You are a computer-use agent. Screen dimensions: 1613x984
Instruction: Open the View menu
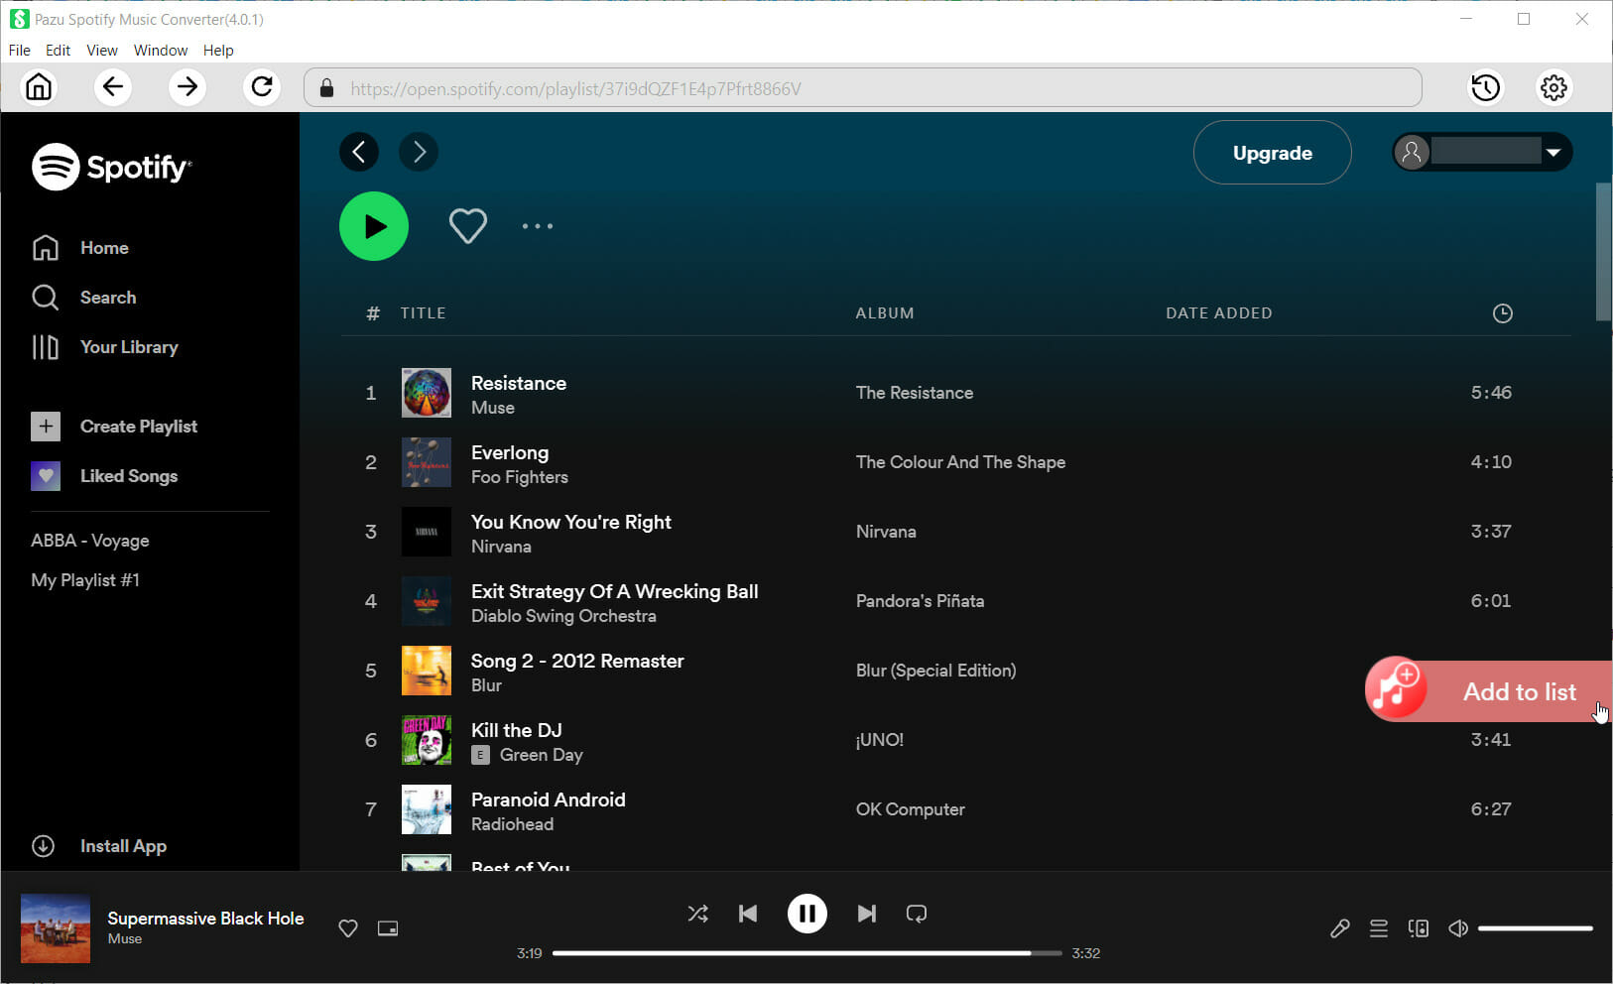[x=102, y=50]
